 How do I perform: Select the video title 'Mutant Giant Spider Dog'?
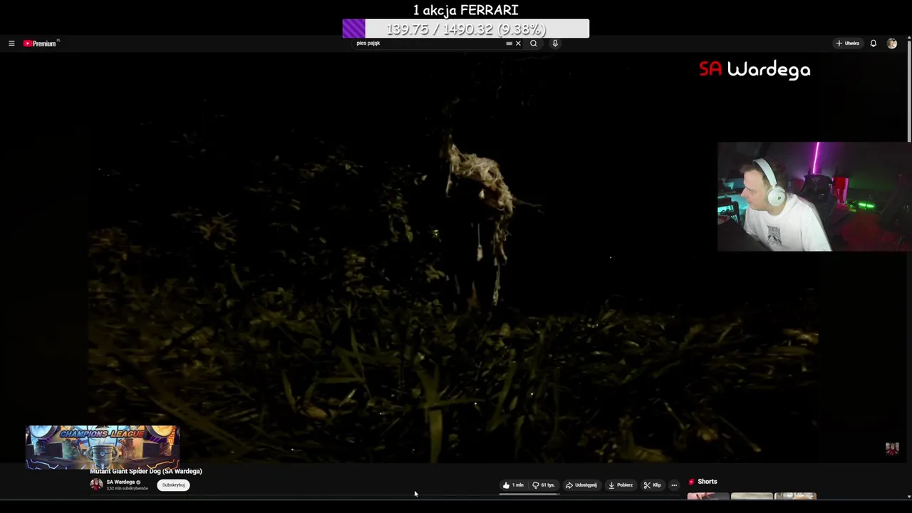click(x=146, y=471)
